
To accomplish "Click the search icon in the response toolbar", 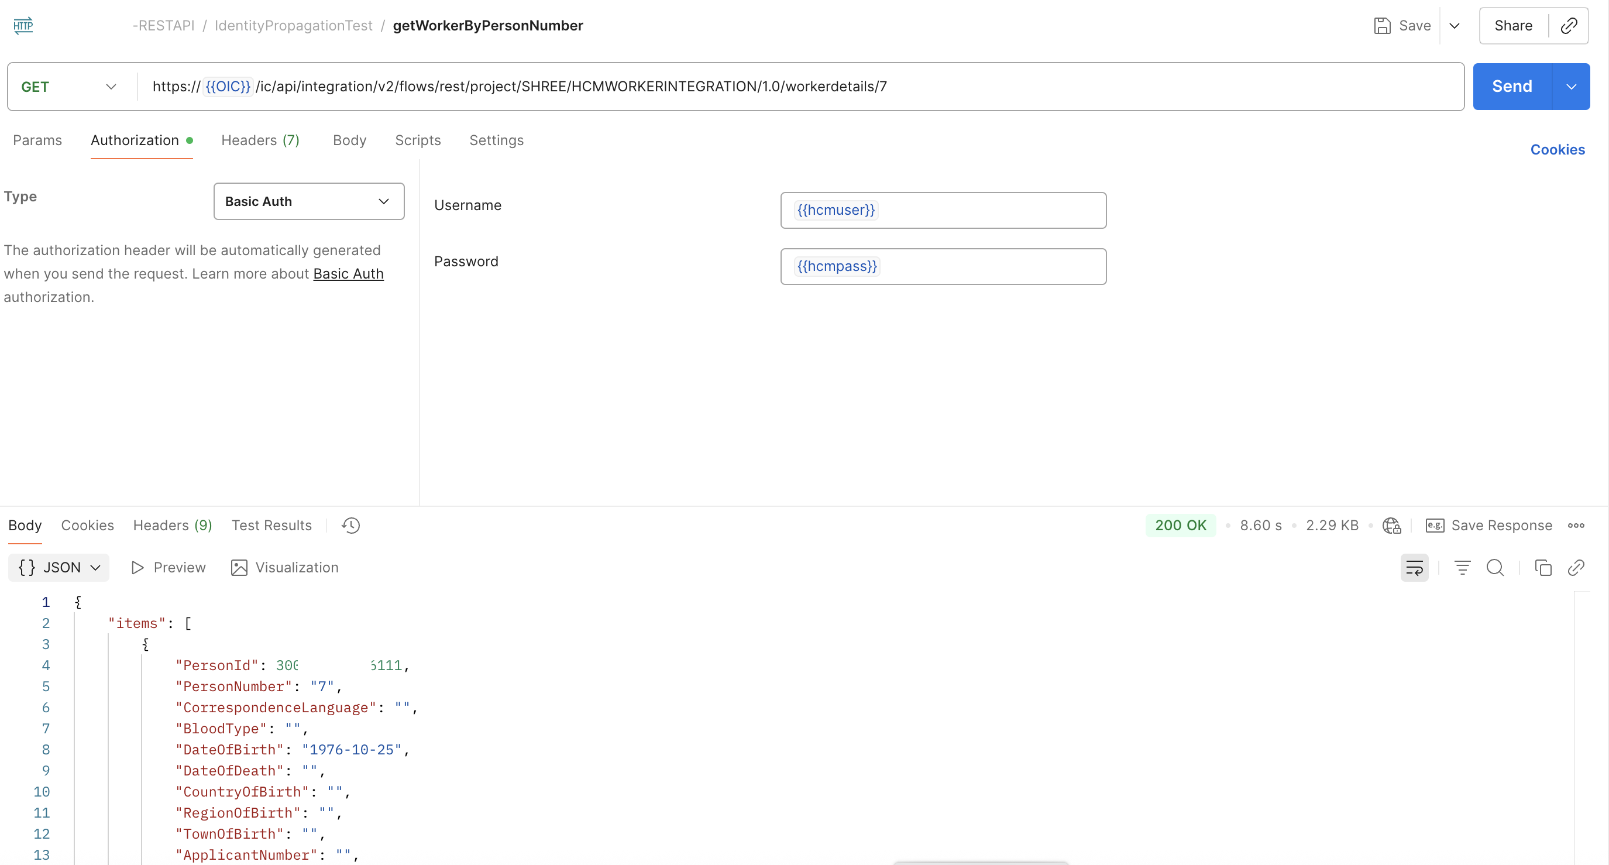I will click(1495, 568).
